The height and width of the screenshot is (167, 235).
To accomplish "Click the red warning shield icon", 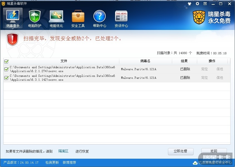I will pos(13,39).
